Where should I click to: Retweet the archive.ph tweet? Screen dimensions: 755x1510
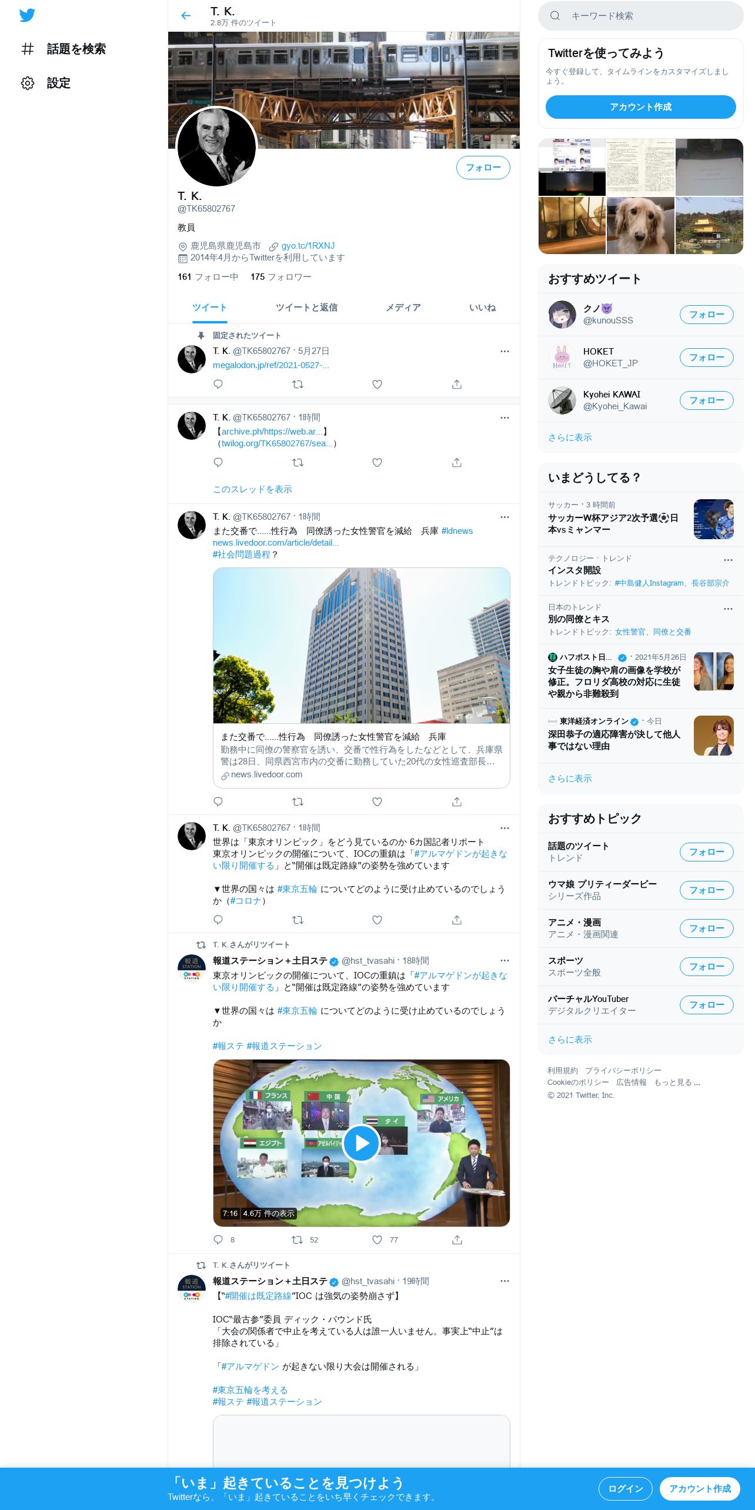(298, 462)
